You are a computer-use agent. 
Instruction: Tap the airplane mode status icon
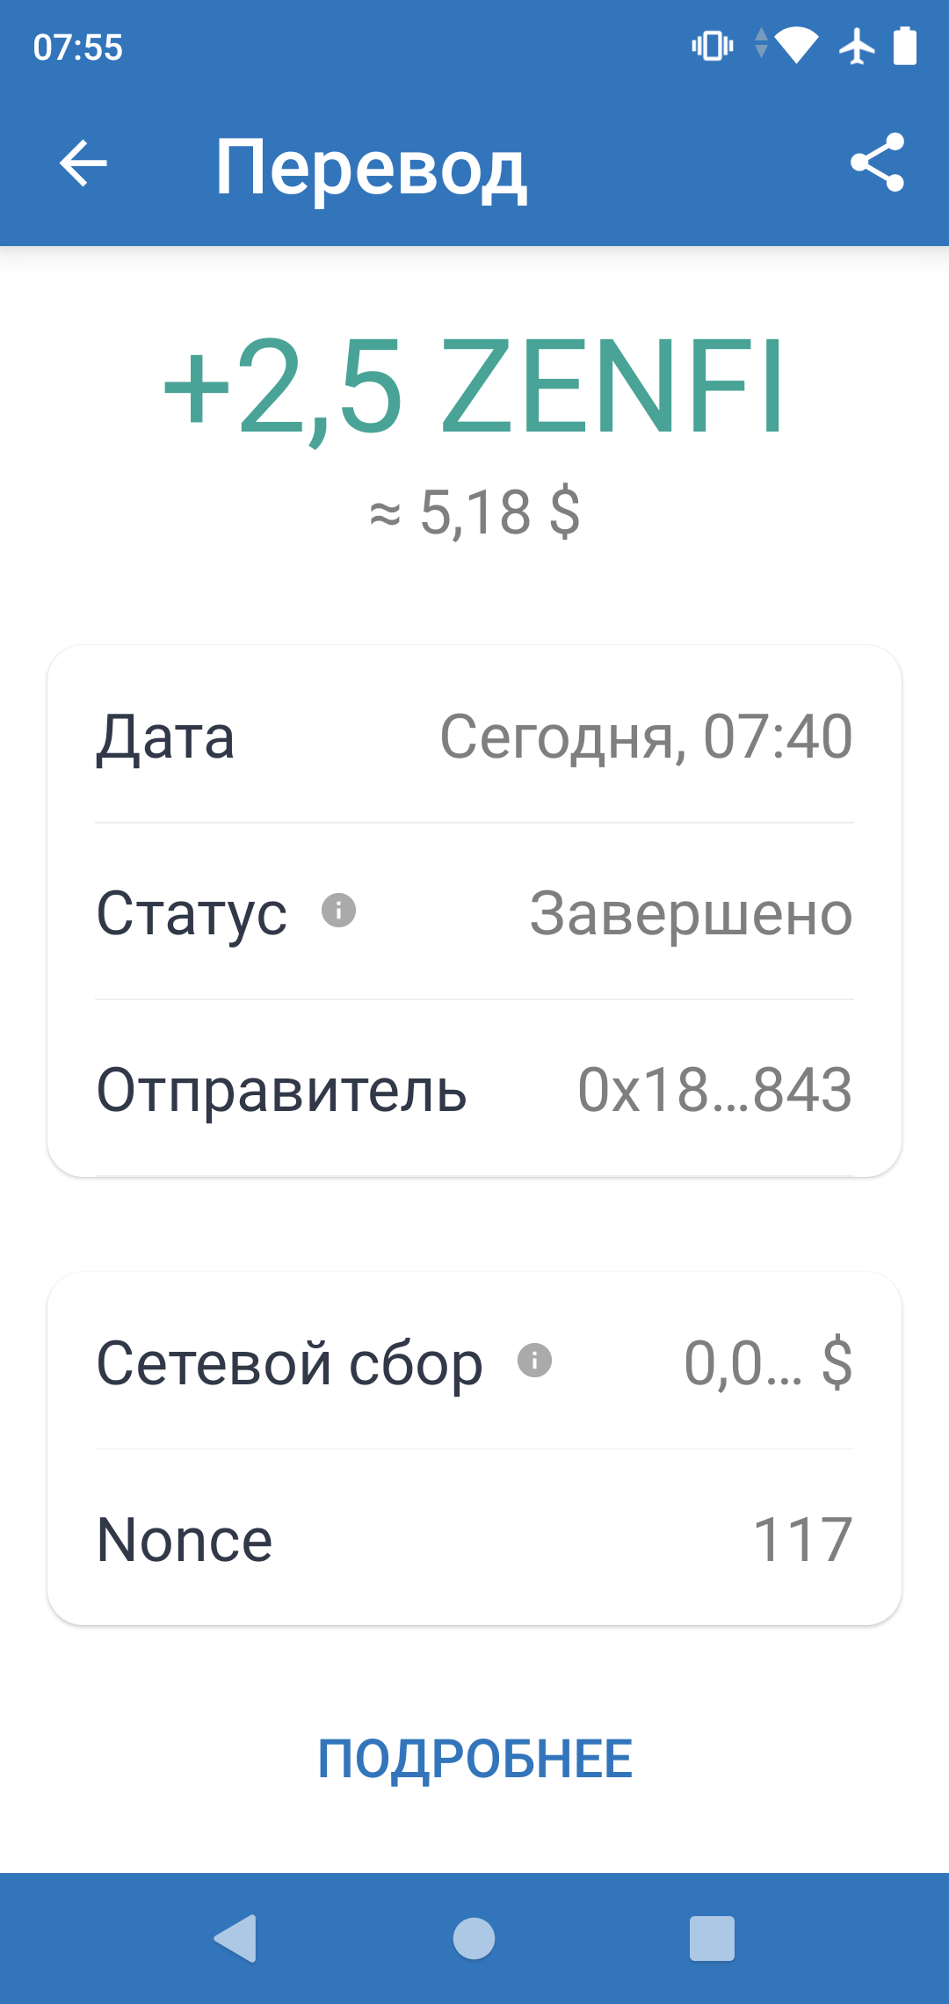click(857, 46)
